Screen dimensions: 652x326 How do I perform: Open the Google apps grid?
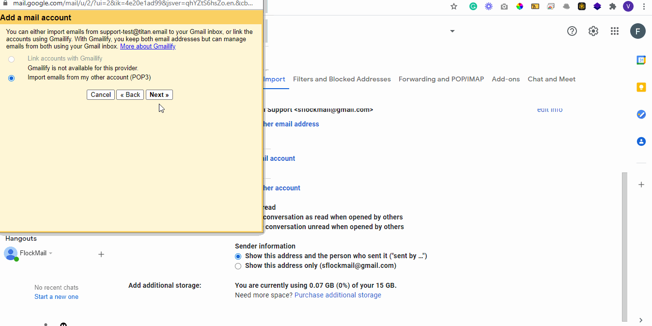615,31
